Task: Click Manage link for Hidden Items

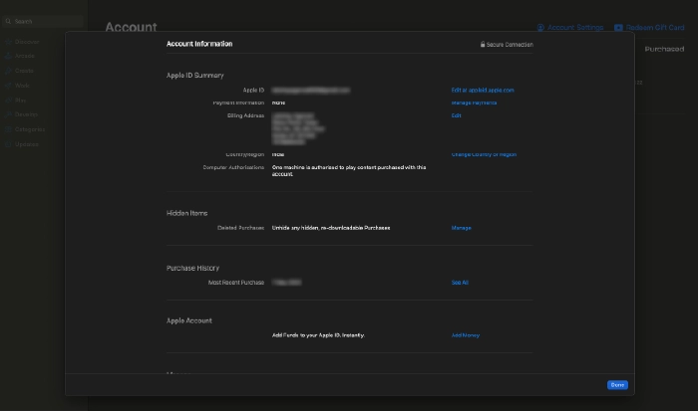Action: point(461,228)
